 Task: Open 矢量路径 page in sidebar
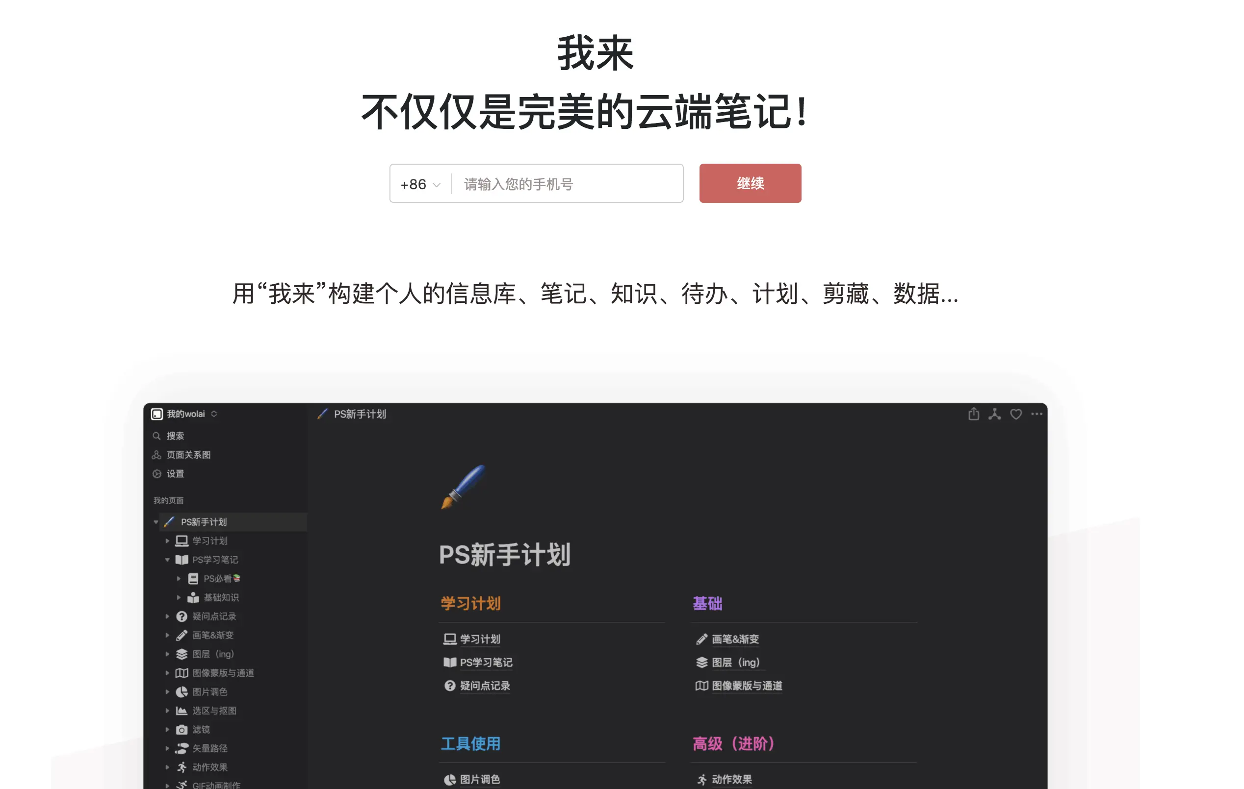point(210,748)
